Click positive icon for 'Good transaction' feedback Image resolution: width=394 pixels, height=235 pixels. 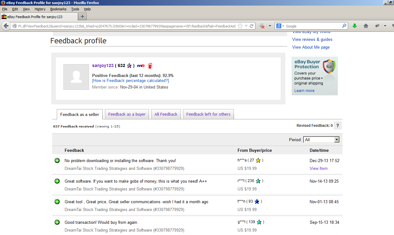pos(57,222)
